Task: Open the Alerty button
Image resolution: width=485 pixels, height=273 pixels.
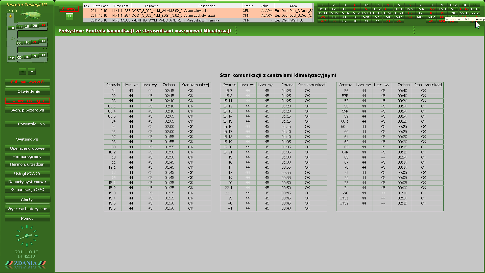Action: tap(27, 199)
